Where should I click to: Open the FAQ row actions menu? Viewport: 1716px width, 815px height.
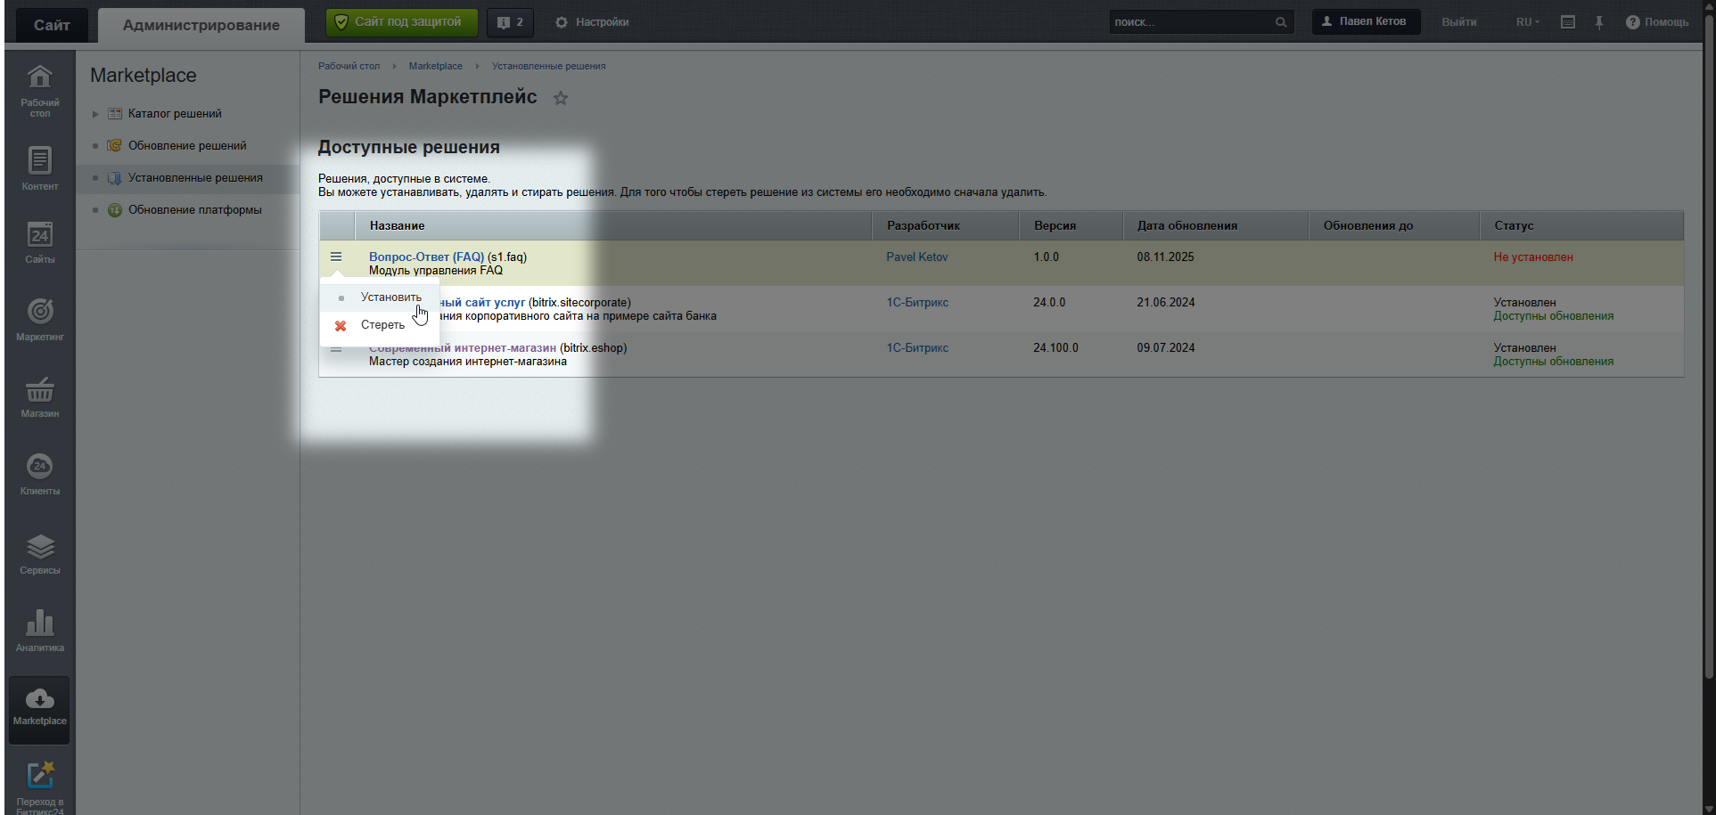click(336, 257)
